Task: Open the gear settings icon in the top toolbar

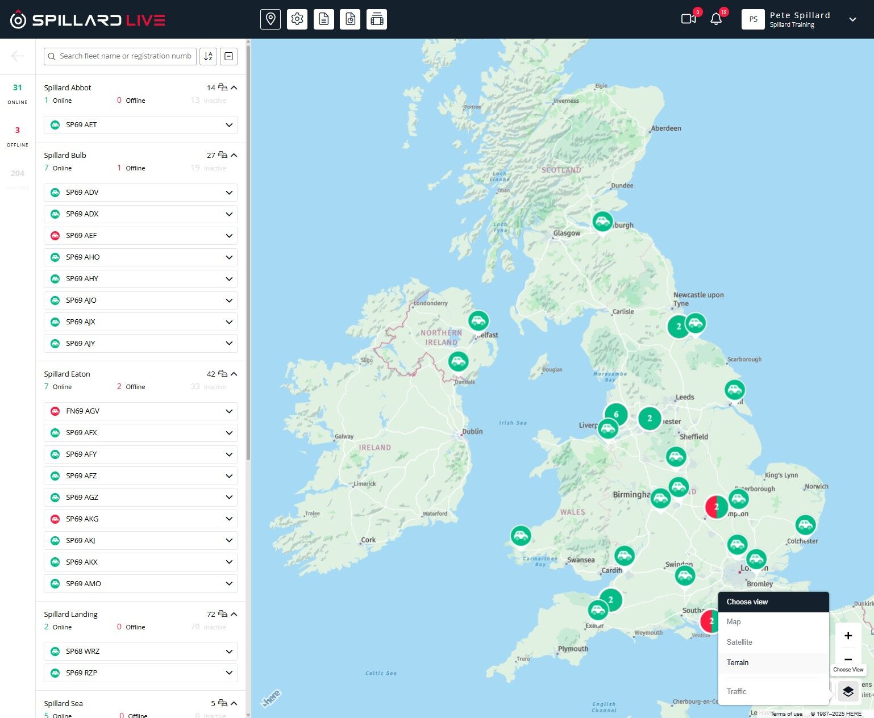Action: coord(297,19)
